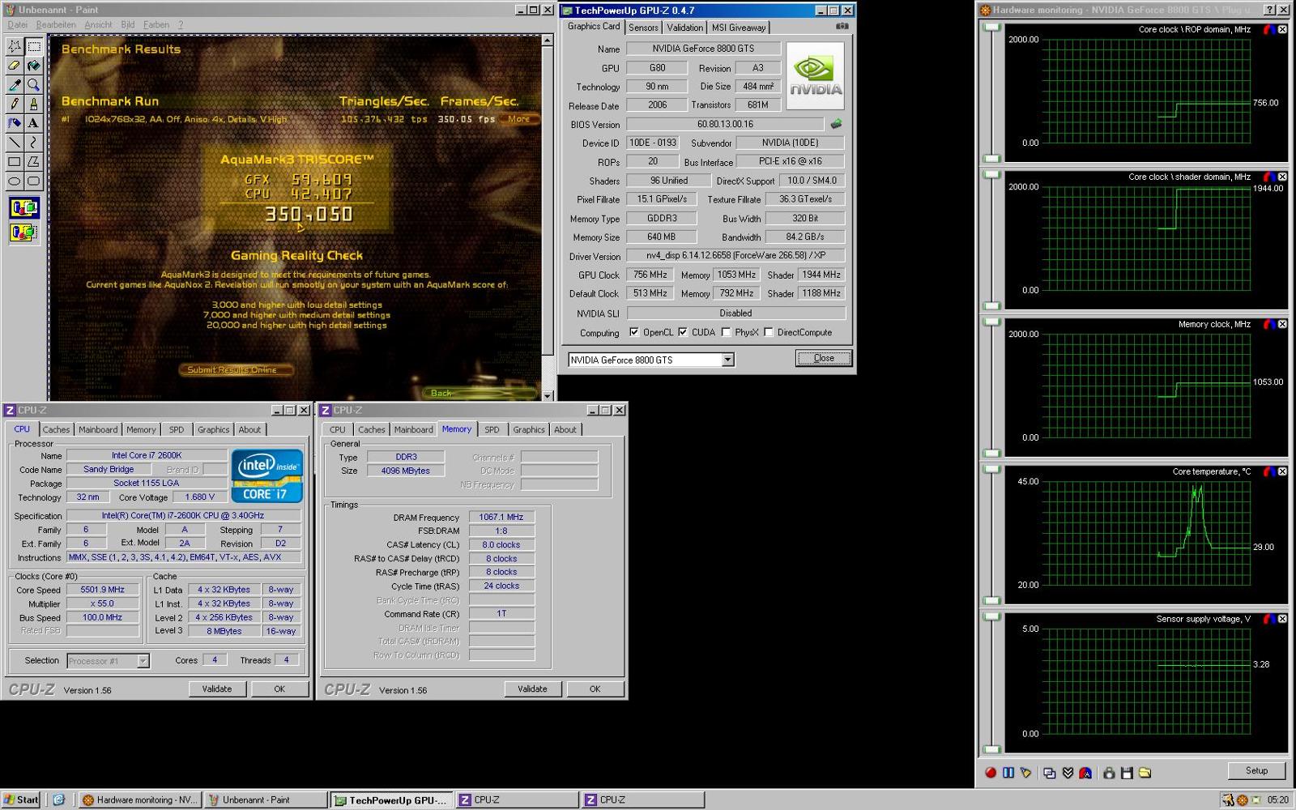Toggle the CUDA checkbox in GPU-Z
1296x810 pixels.
click(x=683, y=332)
